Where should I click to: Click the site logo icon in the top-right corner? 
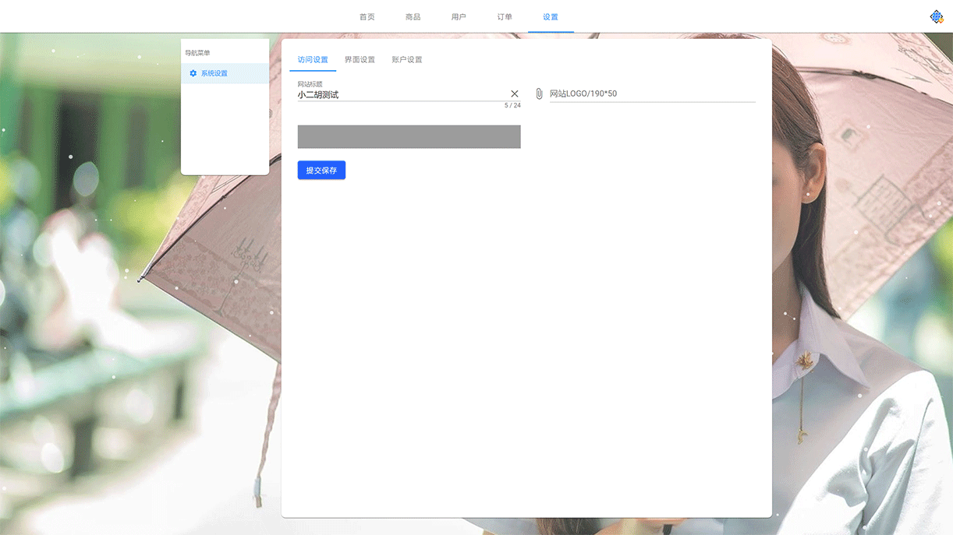click(936, 16)
